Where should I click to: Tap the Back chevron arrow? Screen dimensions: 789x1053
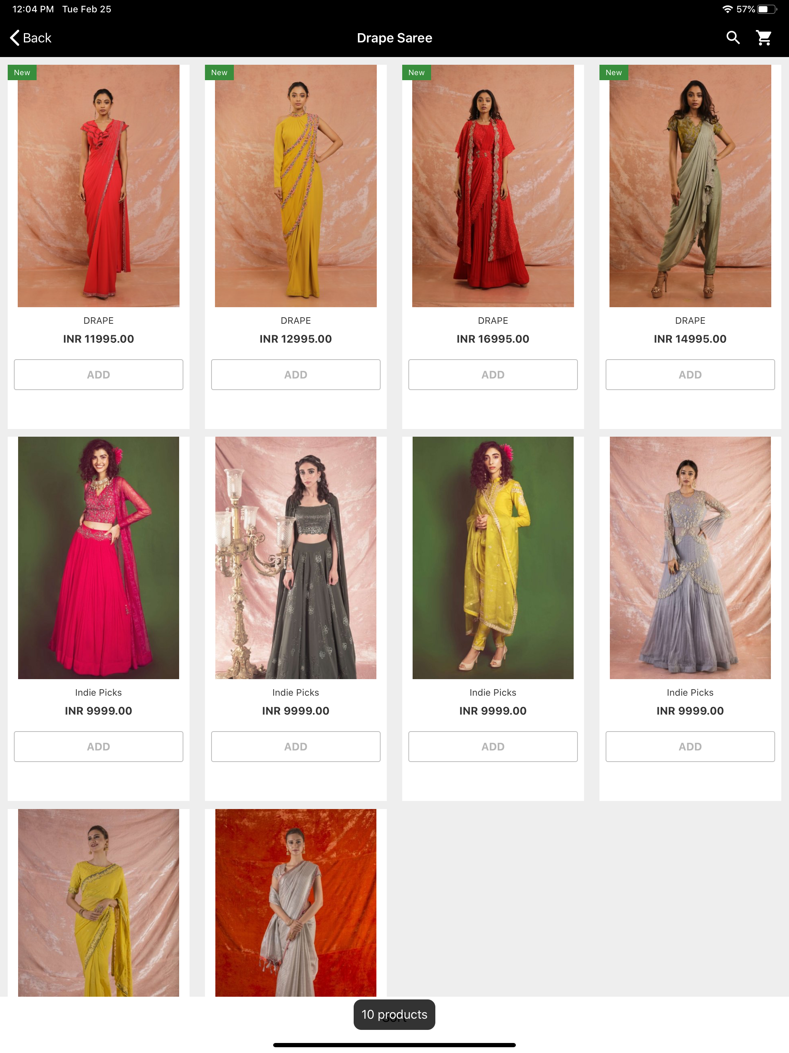coord(15,38)
